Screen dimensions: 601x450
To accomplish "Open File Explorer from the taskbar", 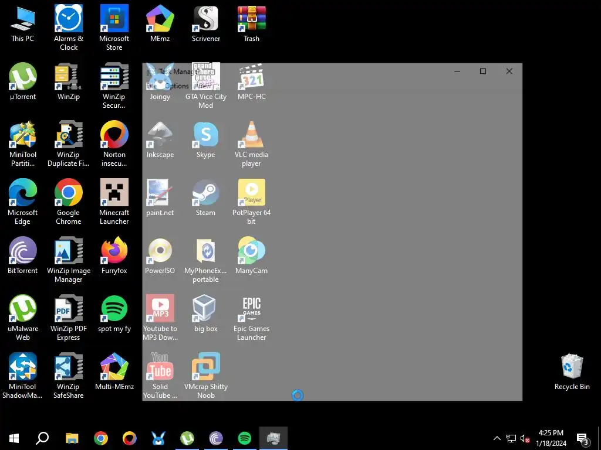I will click(72, 438).
